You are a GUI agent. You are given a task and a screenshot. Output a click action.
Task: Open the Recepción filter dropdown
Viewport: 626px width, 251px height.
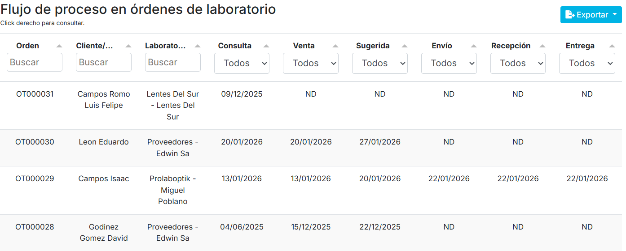click(x=518, y=63)
